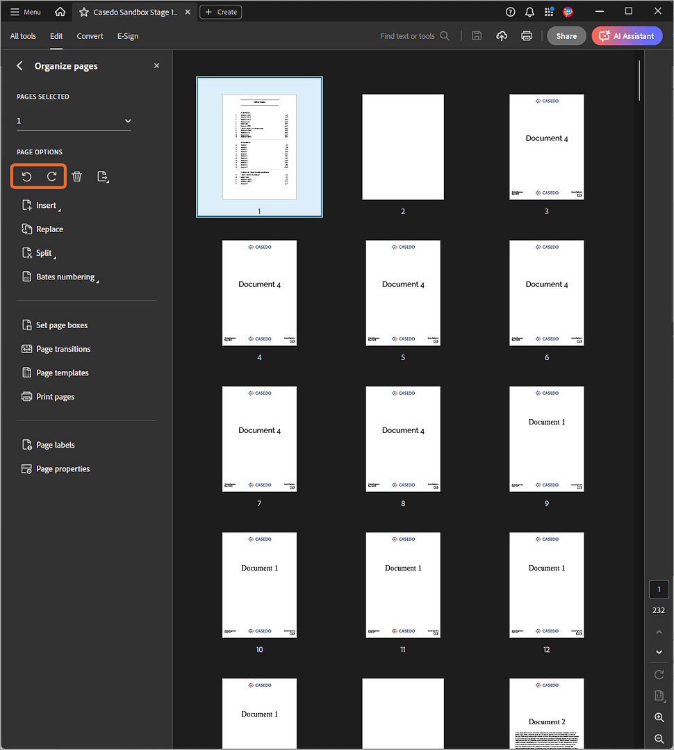Open Page properties
674x750 pixels.
pyautogui.click(x=63, y=468)
